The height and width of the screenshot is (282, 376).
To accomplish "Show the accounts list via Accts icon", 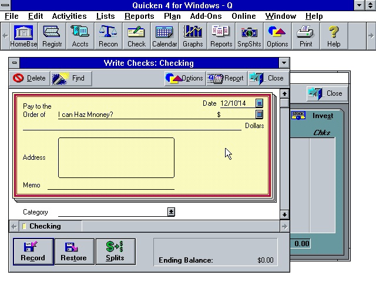I will click(80, 36).
